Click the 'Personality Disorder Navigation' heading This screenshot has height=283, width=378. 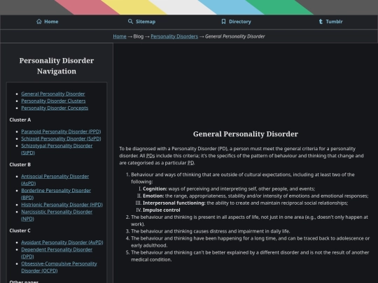point(57,66)
